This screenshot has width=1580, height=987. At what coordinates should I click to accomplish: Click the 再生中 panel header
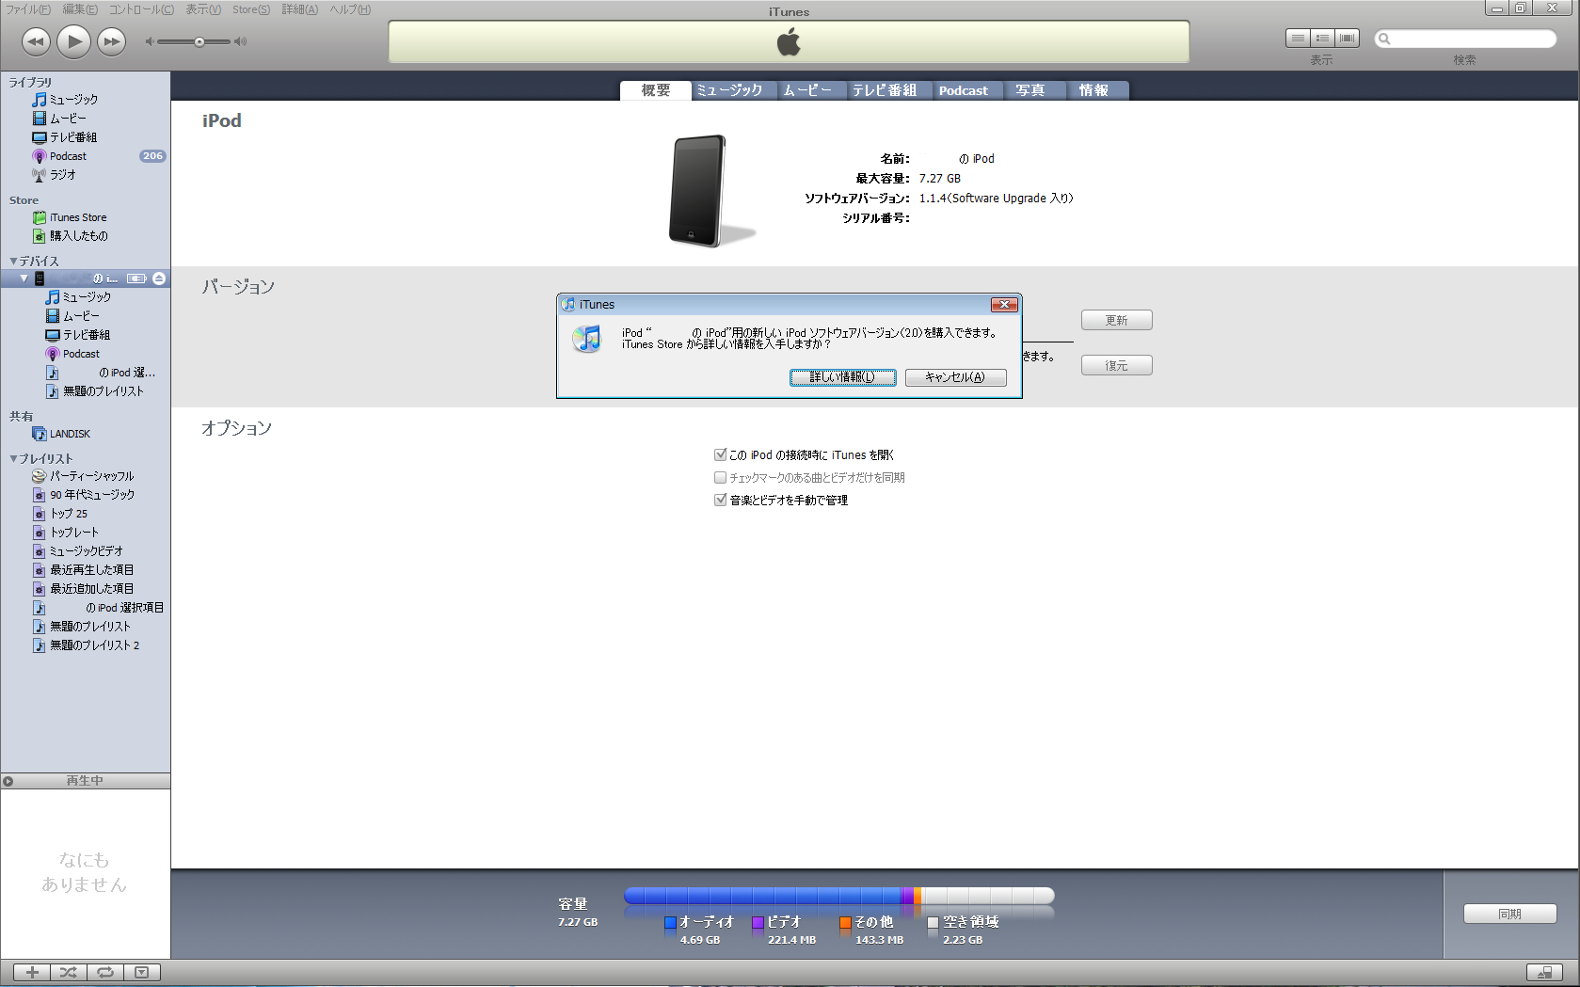pos(86,781)
